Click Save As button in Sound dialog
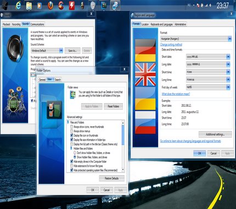236x209 pixels. [72, 51]
